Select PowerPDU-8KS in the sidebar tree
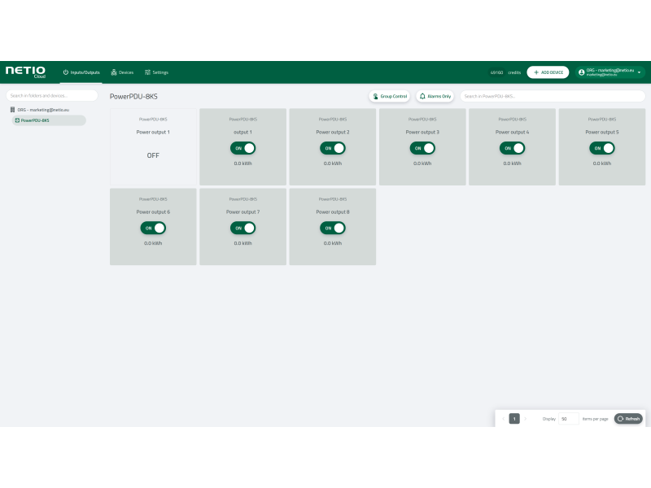Viewport: 651px width, 488px height. [49, 120]
